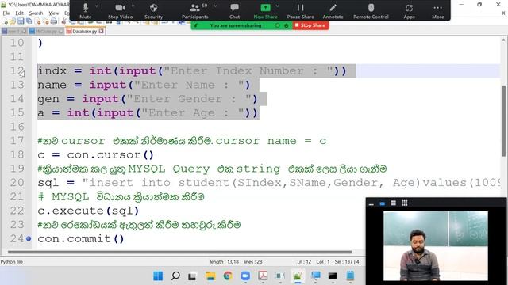Click the presenter's video thumbnail
508x285 pixels.
pyautogui.click(x=436, y=246)
